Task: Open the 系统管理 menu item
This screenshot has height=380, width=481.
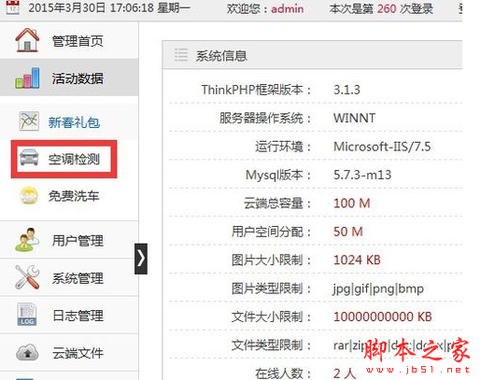Action: click(69, 277)
